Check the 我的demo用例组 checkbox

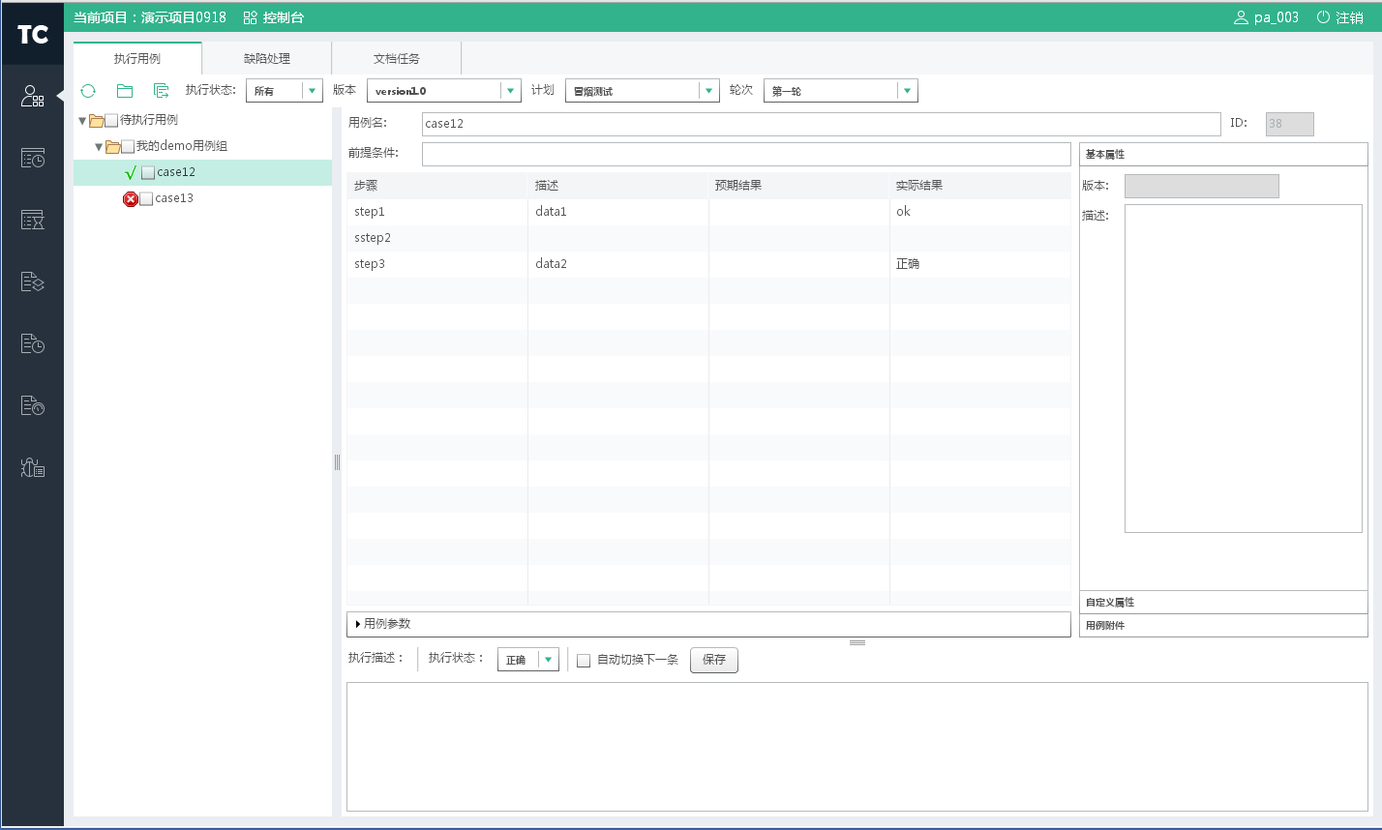[128, 147]
